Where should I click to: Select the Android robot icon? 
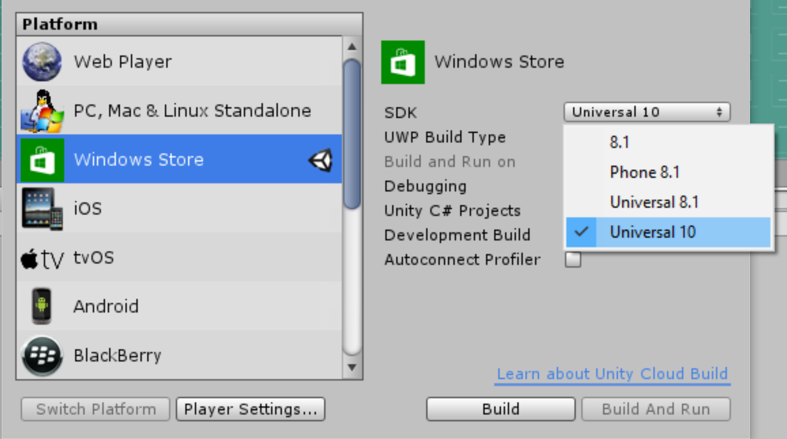[42, 306]
